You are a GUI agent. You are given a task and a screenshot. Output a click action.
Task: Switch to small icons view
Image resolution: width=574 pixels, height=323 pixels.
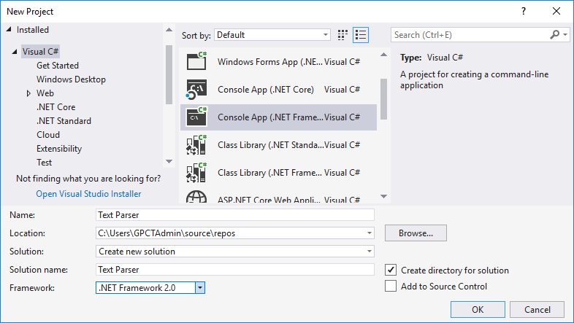(343, 35)
